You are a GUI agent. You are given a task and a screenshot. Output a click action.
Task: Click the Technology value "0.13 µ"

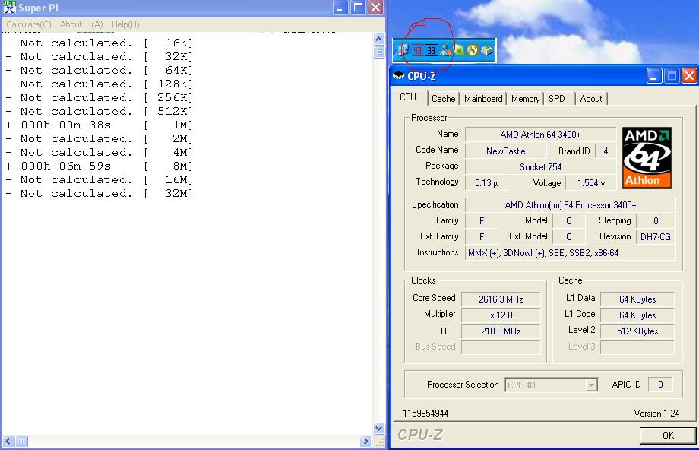coord(486,183)
